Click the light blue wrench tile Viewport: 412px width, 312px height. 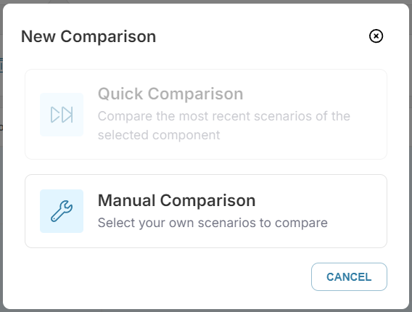tap(62, 211)
